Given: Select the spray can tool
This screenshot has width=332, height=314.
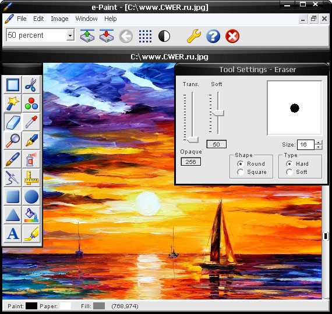Looking at the screenshot, I should click(x=31, y=159).
